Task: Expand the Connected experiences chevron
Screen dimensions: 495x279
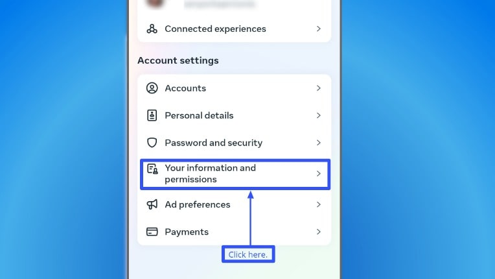Action: click(x=318, y=29)
